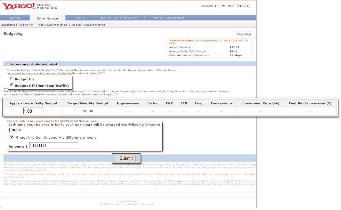Click the Page Help button
The height and width of the screenshot is (210, 341).
pos(244,34)
